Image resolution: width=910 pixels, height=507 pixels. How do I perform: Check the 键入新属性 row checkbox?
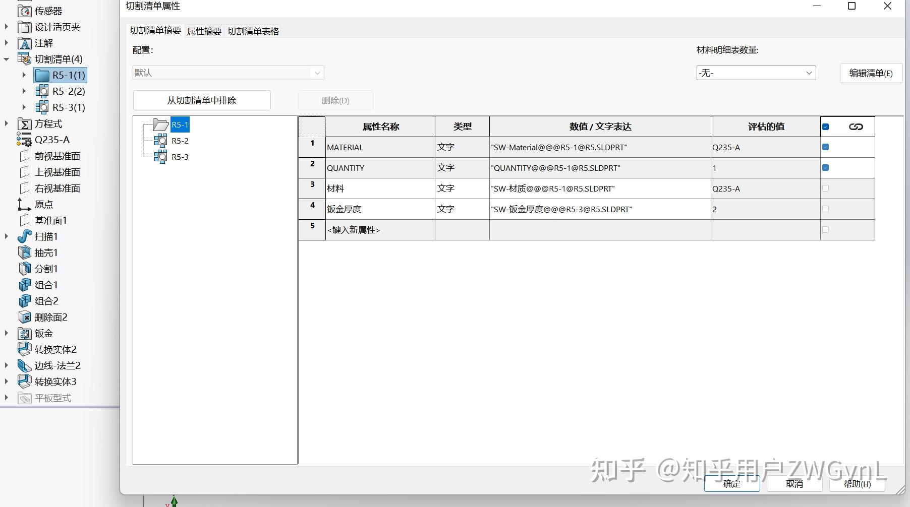(825, 229)
